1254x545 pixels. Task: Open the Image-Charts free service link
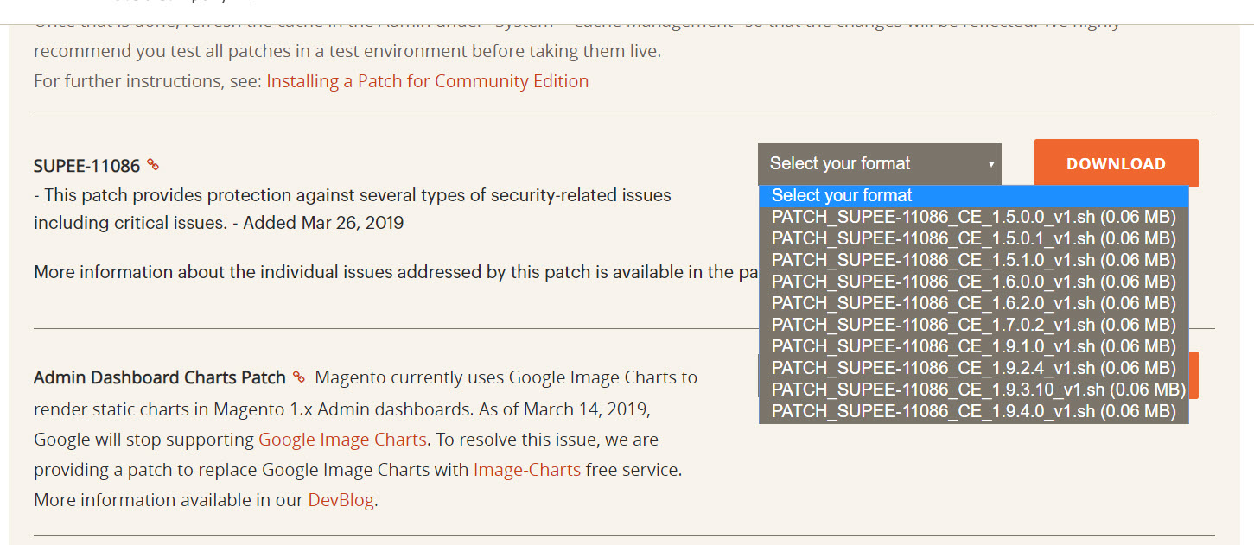click(x=526, y=471)
